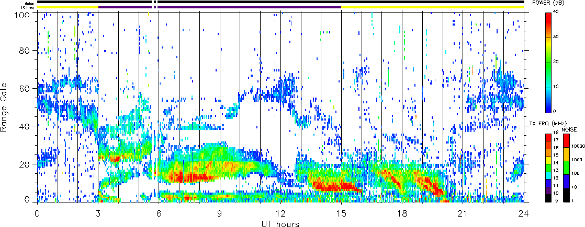This screenshot has width=585, height=227.
Task: Click the x-axis tick label 6
Action: (159, 213)
